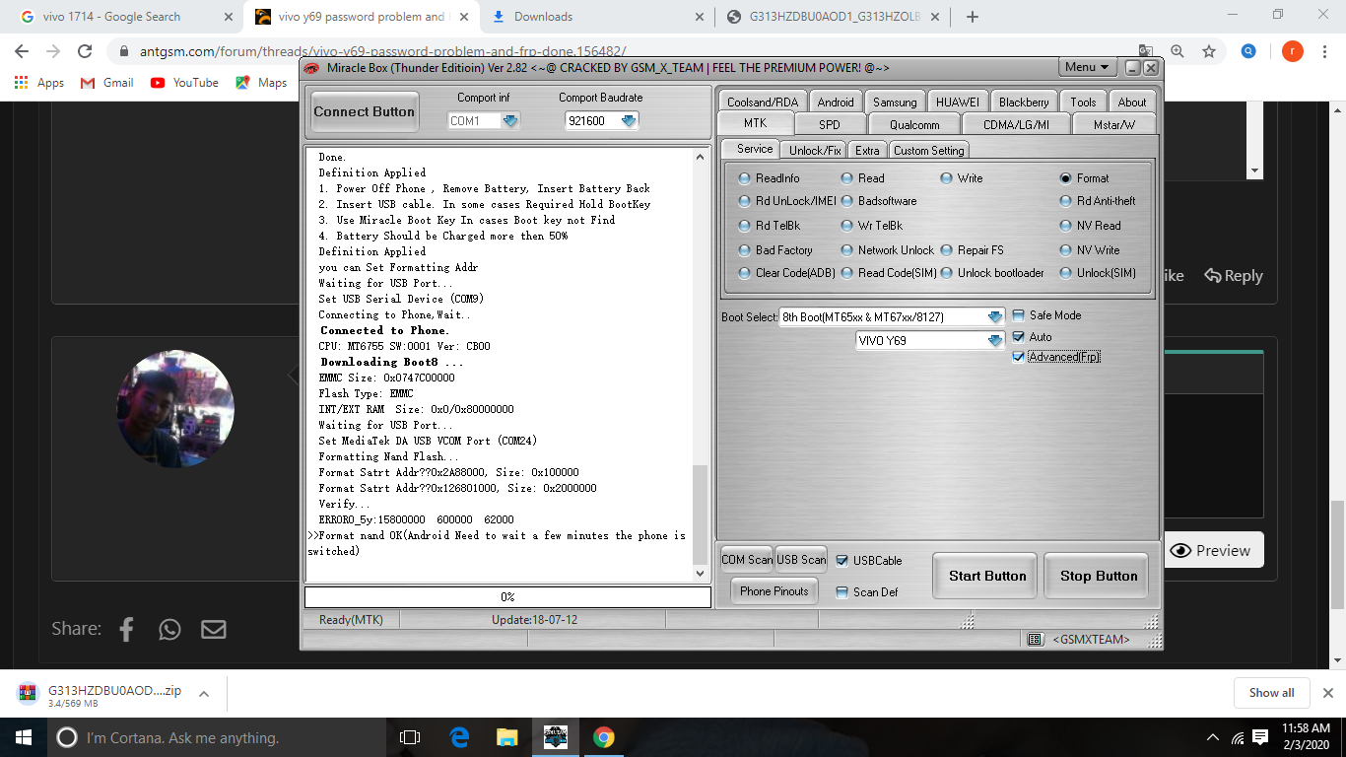The height and width of the screenshot is (757, 1346).
Task: Click the COM Scan button
Action: (x=747, y=560)
